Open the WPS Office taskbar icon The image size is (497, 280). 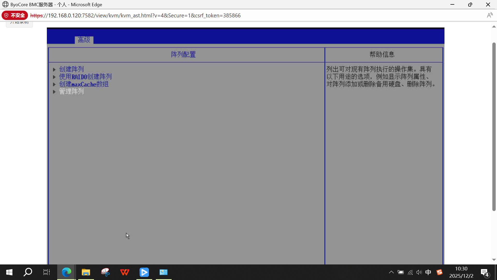pyautogui.click(x=125, y=272)
